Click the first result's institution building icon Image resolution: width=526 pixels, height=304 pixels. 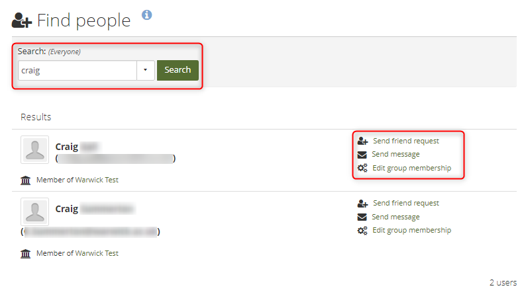coord(26,180)
